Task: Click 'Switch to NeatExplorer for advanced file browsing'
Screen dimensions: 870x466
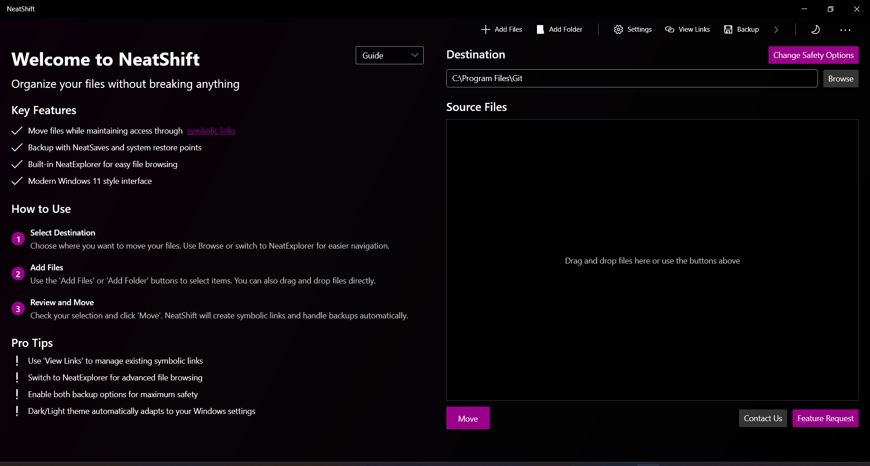Action: pyautogui.click(x=115, y=378)
